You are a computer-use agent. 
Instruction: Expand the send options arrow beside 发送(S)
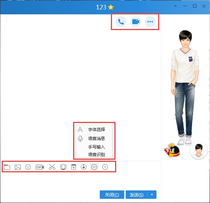[x=152, y=195]
